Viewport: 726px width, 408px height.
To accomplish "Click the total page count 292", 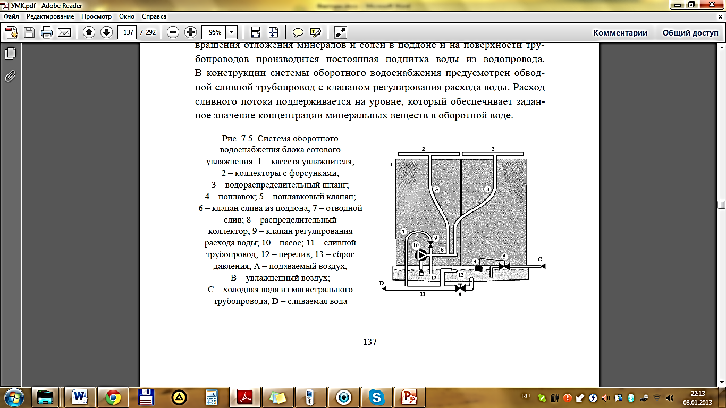I will pos(150,32).
